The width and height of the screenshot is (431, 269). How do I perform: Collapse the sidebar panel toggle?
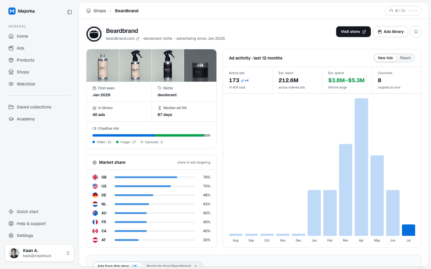70,12
